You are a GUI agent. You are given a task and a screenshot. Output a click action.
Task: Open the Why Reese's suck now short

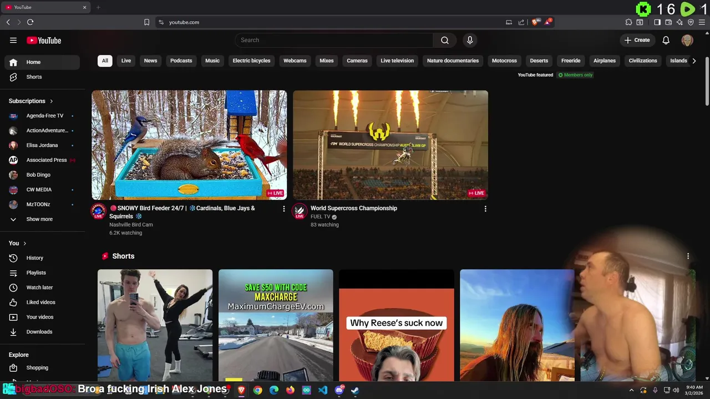(x=397, y=325)
